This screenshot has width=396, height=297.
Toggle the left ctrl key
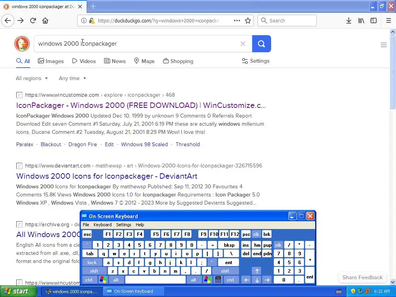pos(89,280)
